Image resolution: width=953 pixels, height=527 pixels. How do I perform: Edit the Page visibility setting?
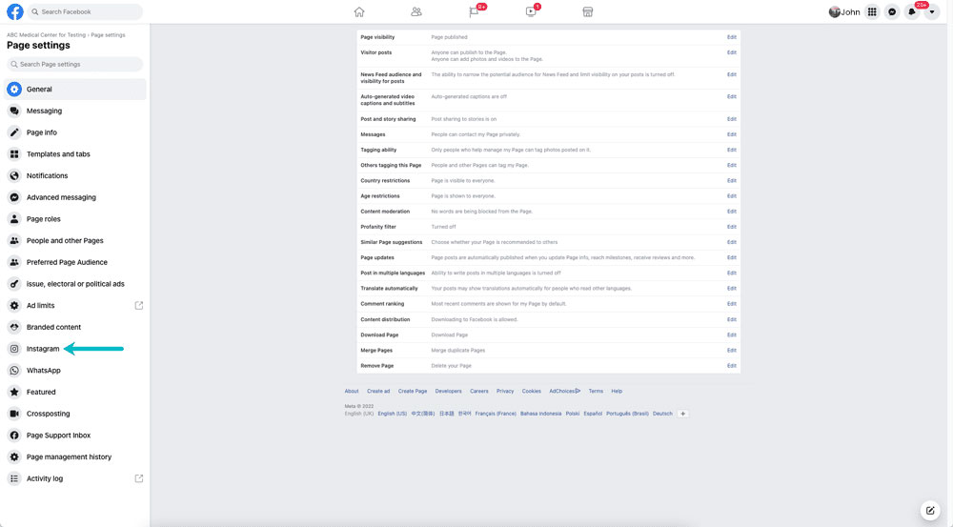[731, 37]
